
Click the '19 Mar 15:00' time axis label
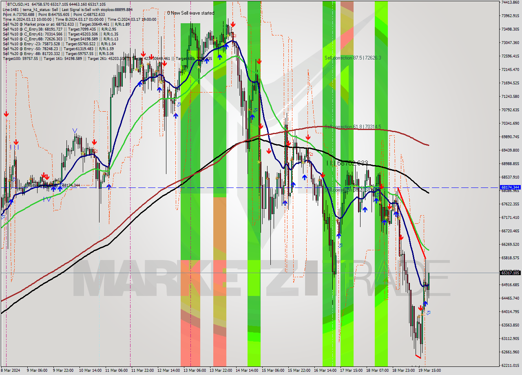430,371
